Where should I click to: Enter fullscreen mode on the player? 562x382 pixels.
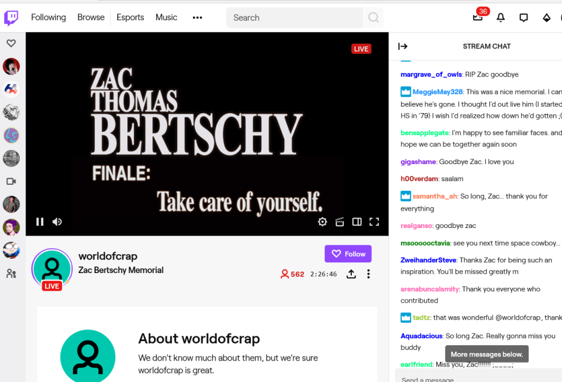[x=374, y=222]
